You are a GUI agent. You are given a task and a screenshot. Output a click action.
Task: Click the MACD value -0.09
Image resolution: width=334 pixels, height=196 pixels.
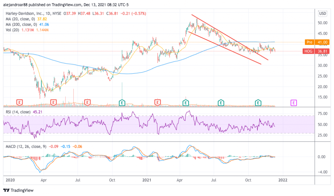click(x=54, y=147)
